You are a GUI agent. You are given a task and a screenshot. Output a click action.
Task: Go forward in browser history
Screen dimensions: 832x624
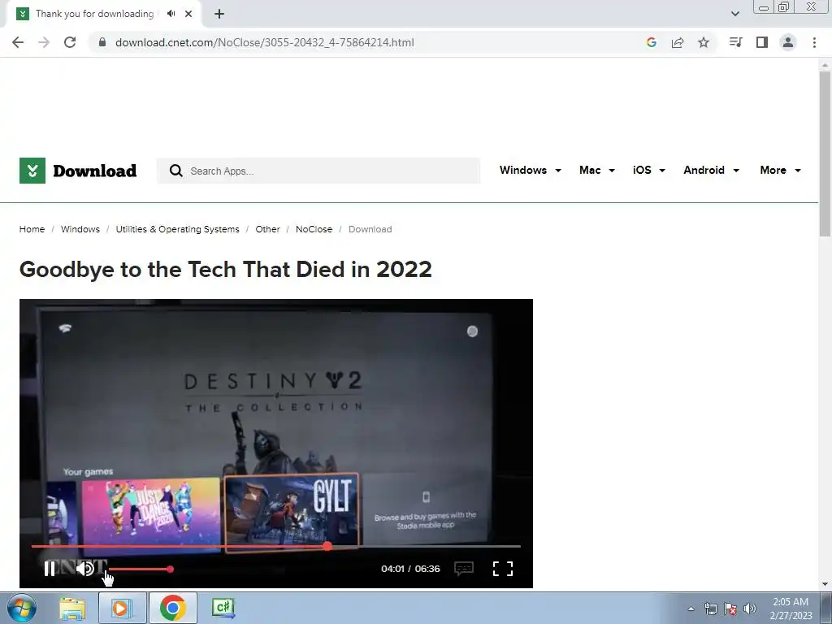click(44, 42)
